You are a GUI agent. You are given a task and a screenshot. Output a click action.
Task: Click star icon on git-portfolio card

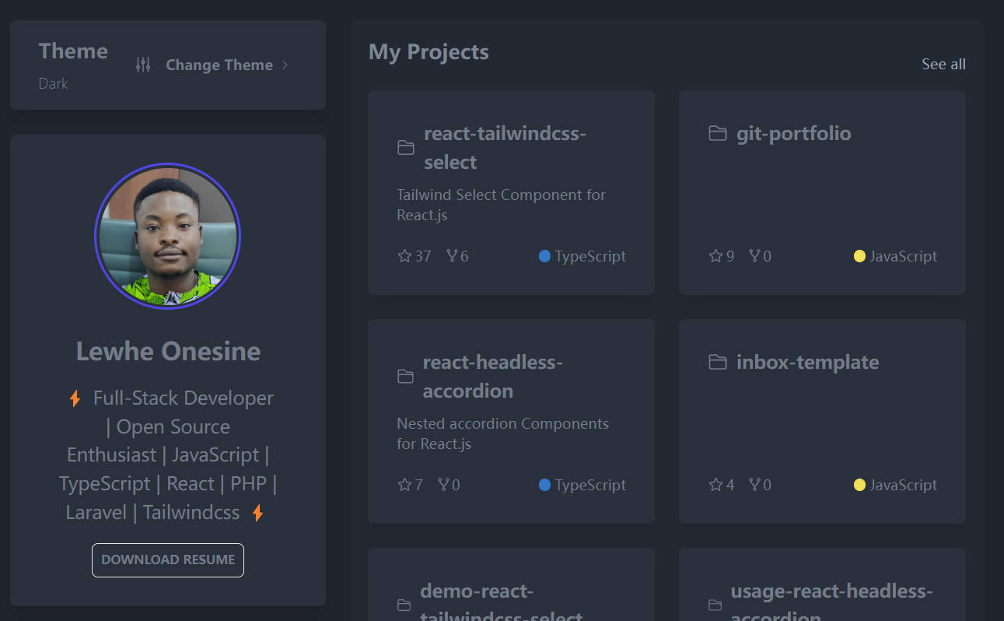click(x=715, y=256)
